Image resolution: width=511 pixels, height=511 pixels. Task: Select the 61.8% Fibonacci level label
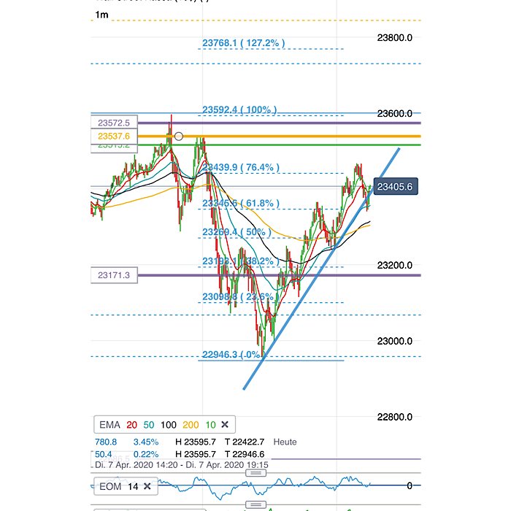click(x=241, y=204)
